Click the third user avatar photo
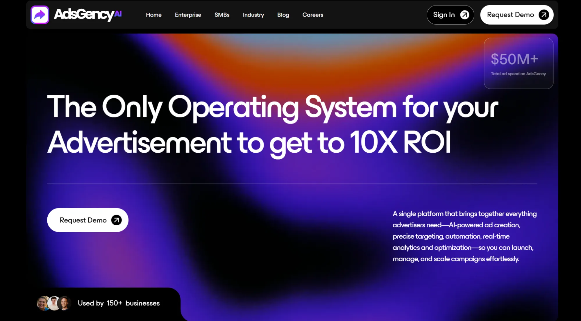Image resolution: width=581 pixels, height=321 pixels. point(65,303)
